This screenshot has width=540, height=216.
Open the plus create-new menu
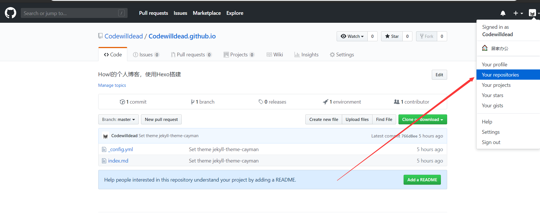518,13
